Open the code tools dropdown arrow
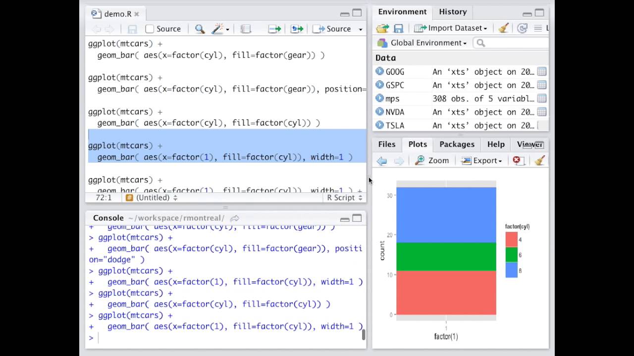 point(227,29)
